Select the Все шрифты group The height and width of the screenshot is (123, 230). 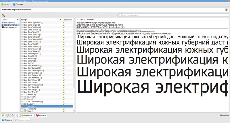click(10, 23)
